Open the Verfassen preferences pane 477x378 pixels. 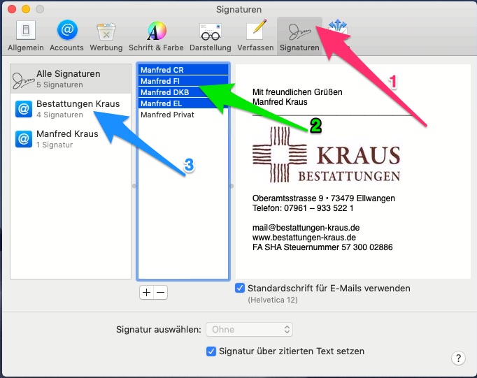[256, 35]
